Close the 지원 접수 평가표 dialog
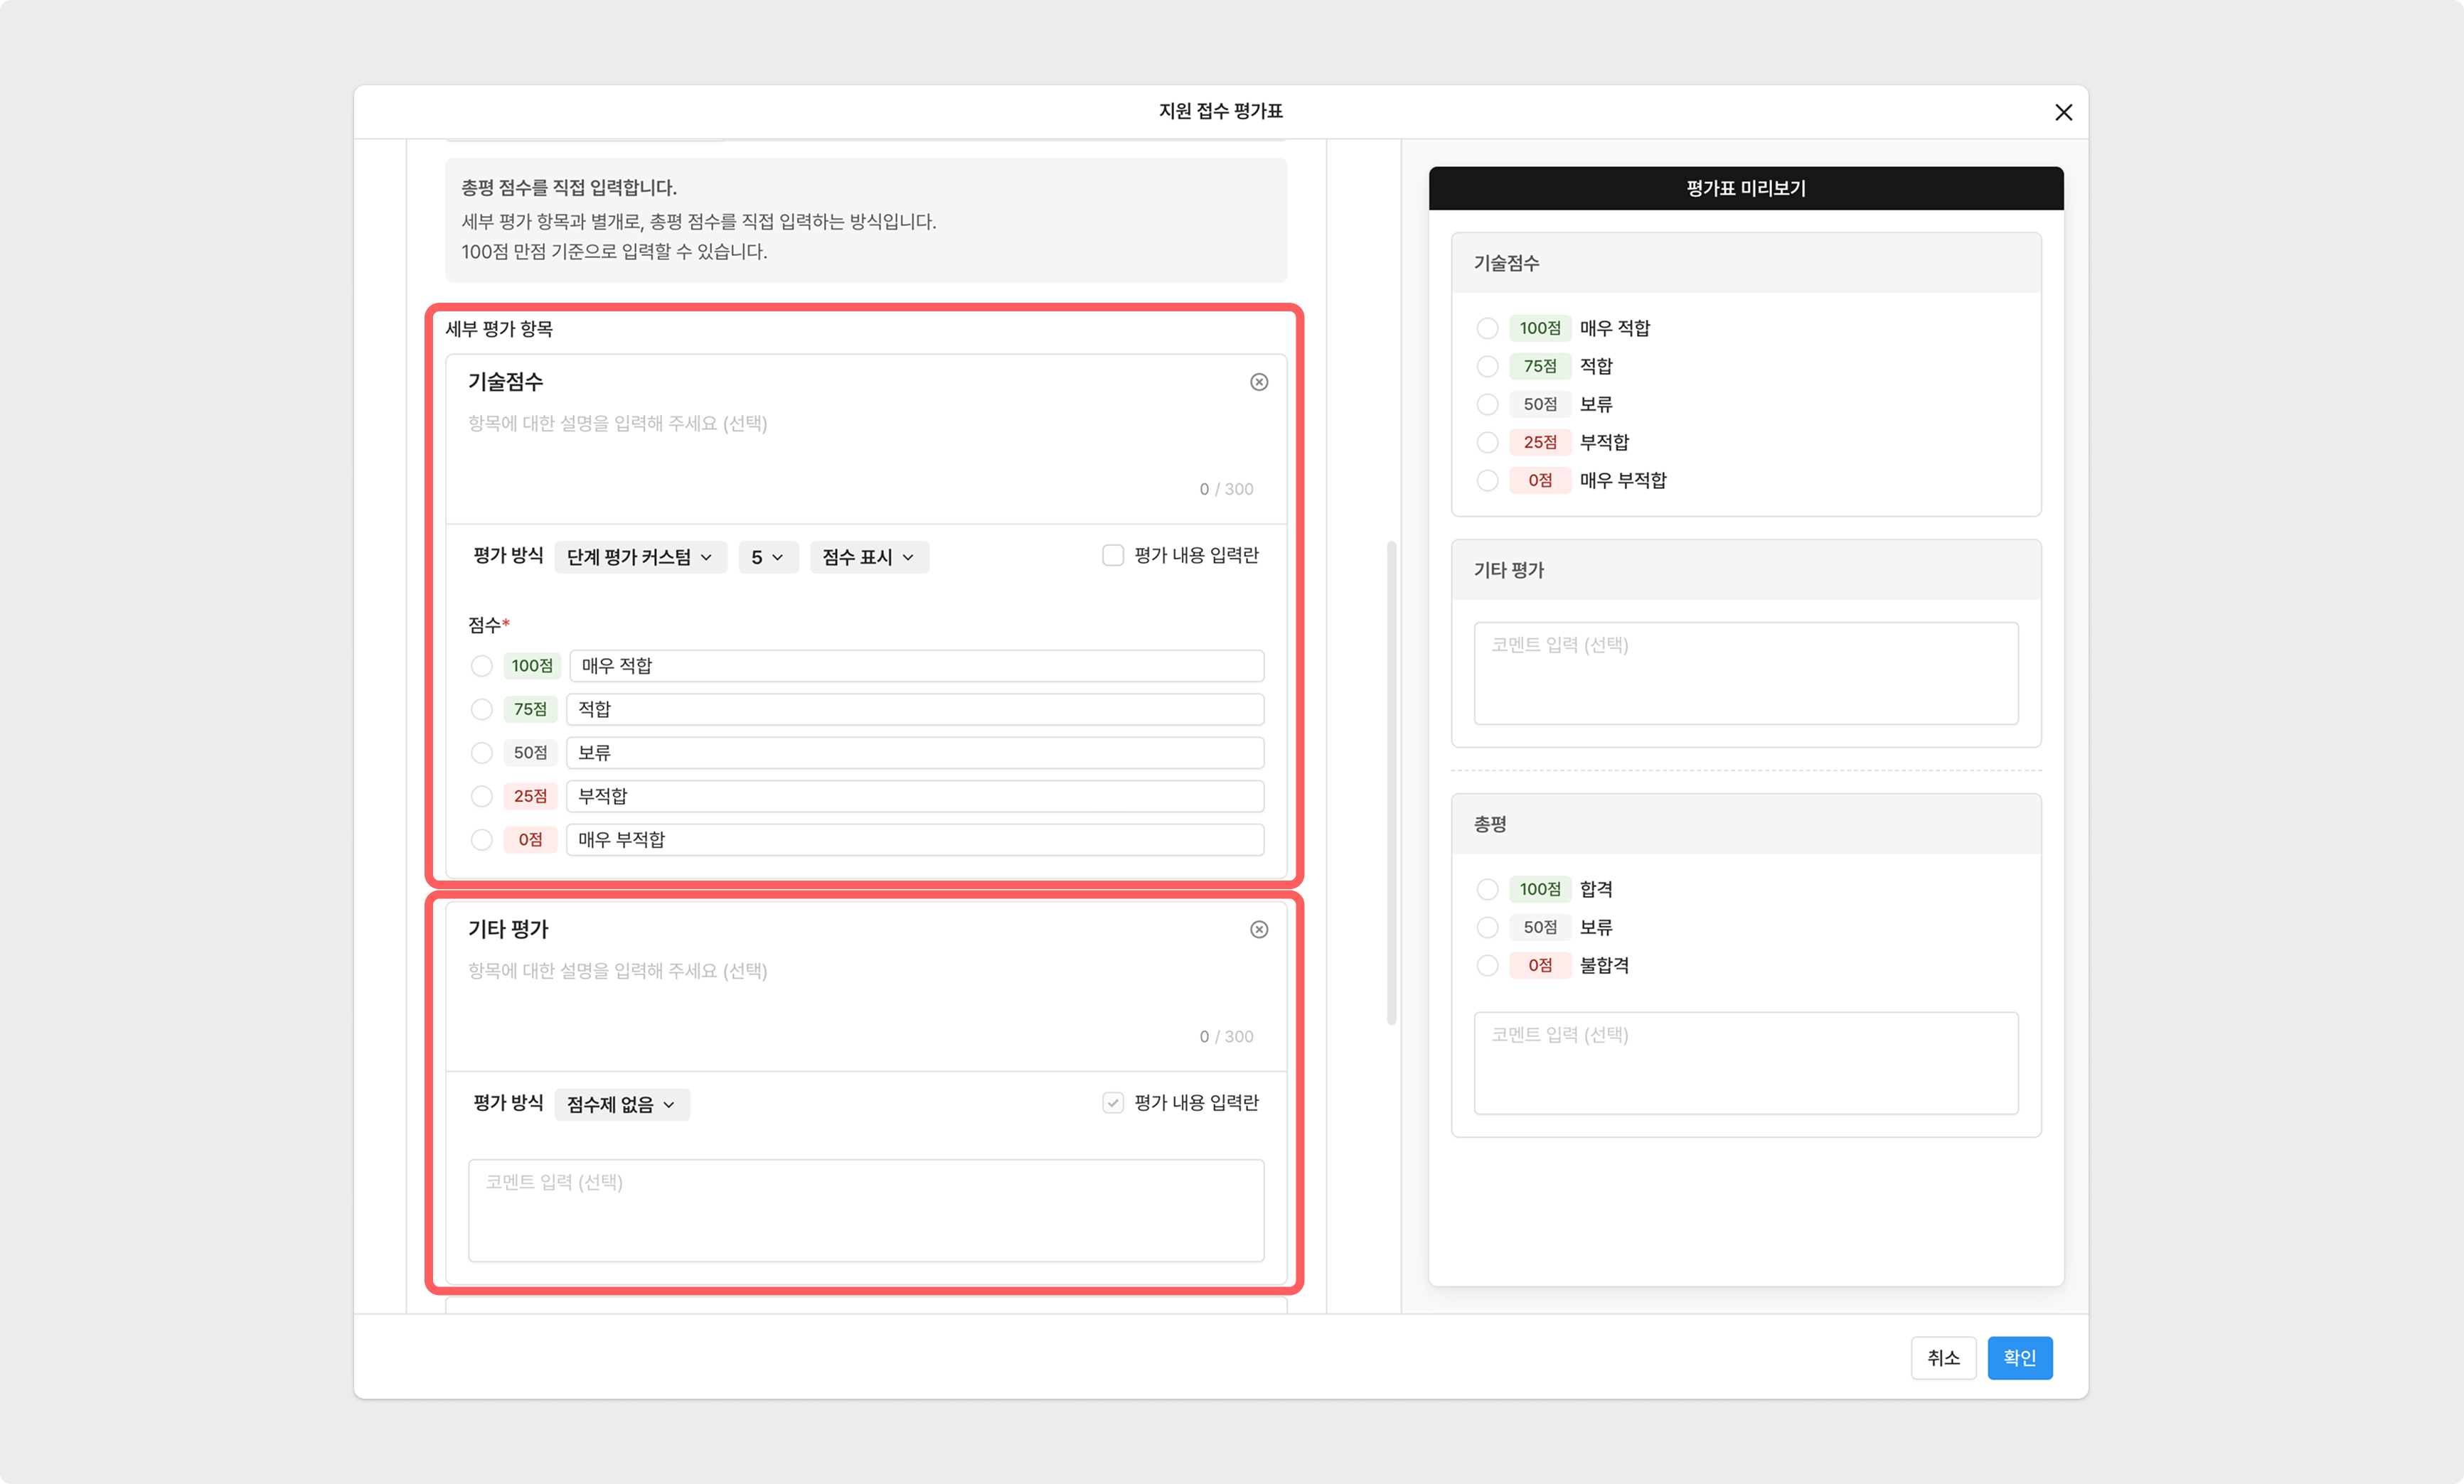This screenshot has width=2464, height=1484. tap(2063, 112)
